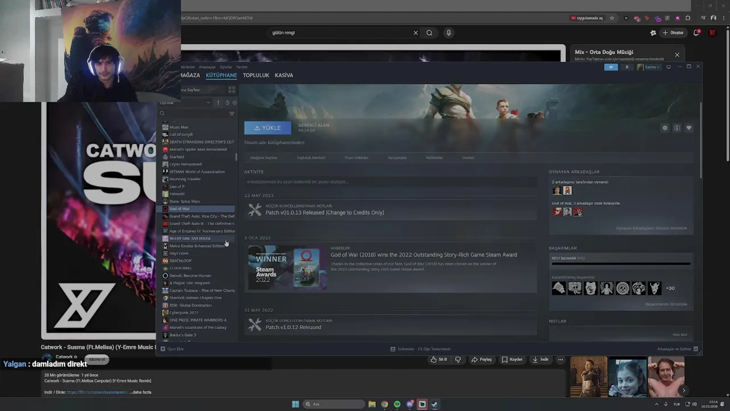The height and width of the screenshot is (411, 730).
Task: Open İndirmeler status in Steam footer
Action: click(420, 349)
